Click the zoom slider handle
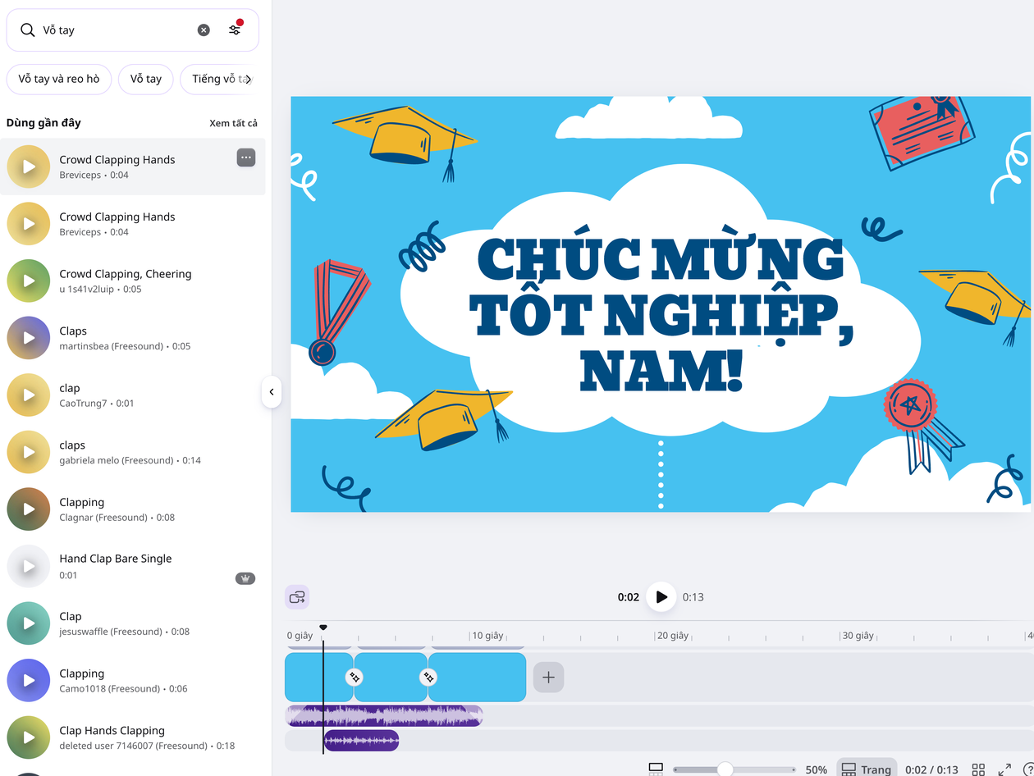The height and width of the screenshot is (776, 1034). pos(725,769)
